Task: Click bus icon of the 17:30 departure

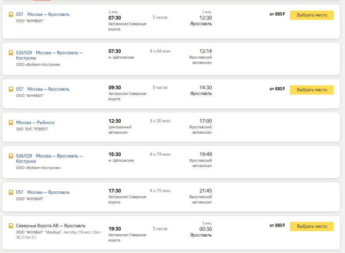Action: (x=11, y=193)
